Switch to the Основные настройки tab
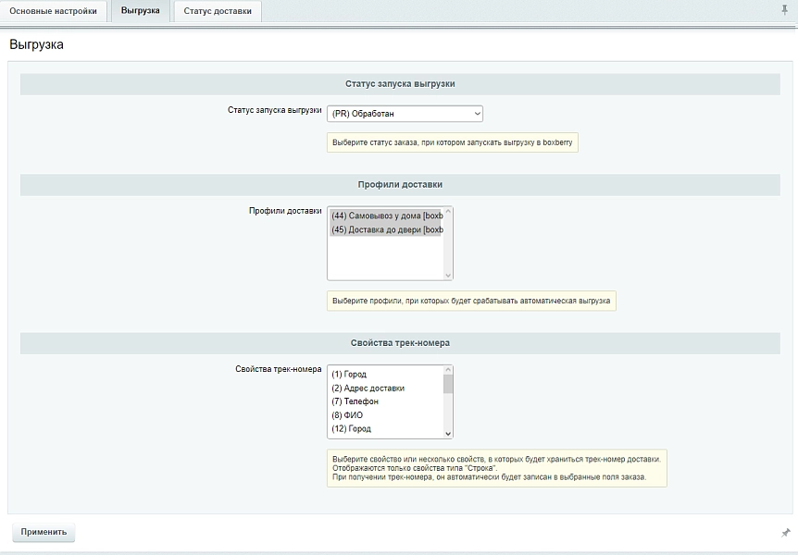The image size is (798, 555). 53,11
